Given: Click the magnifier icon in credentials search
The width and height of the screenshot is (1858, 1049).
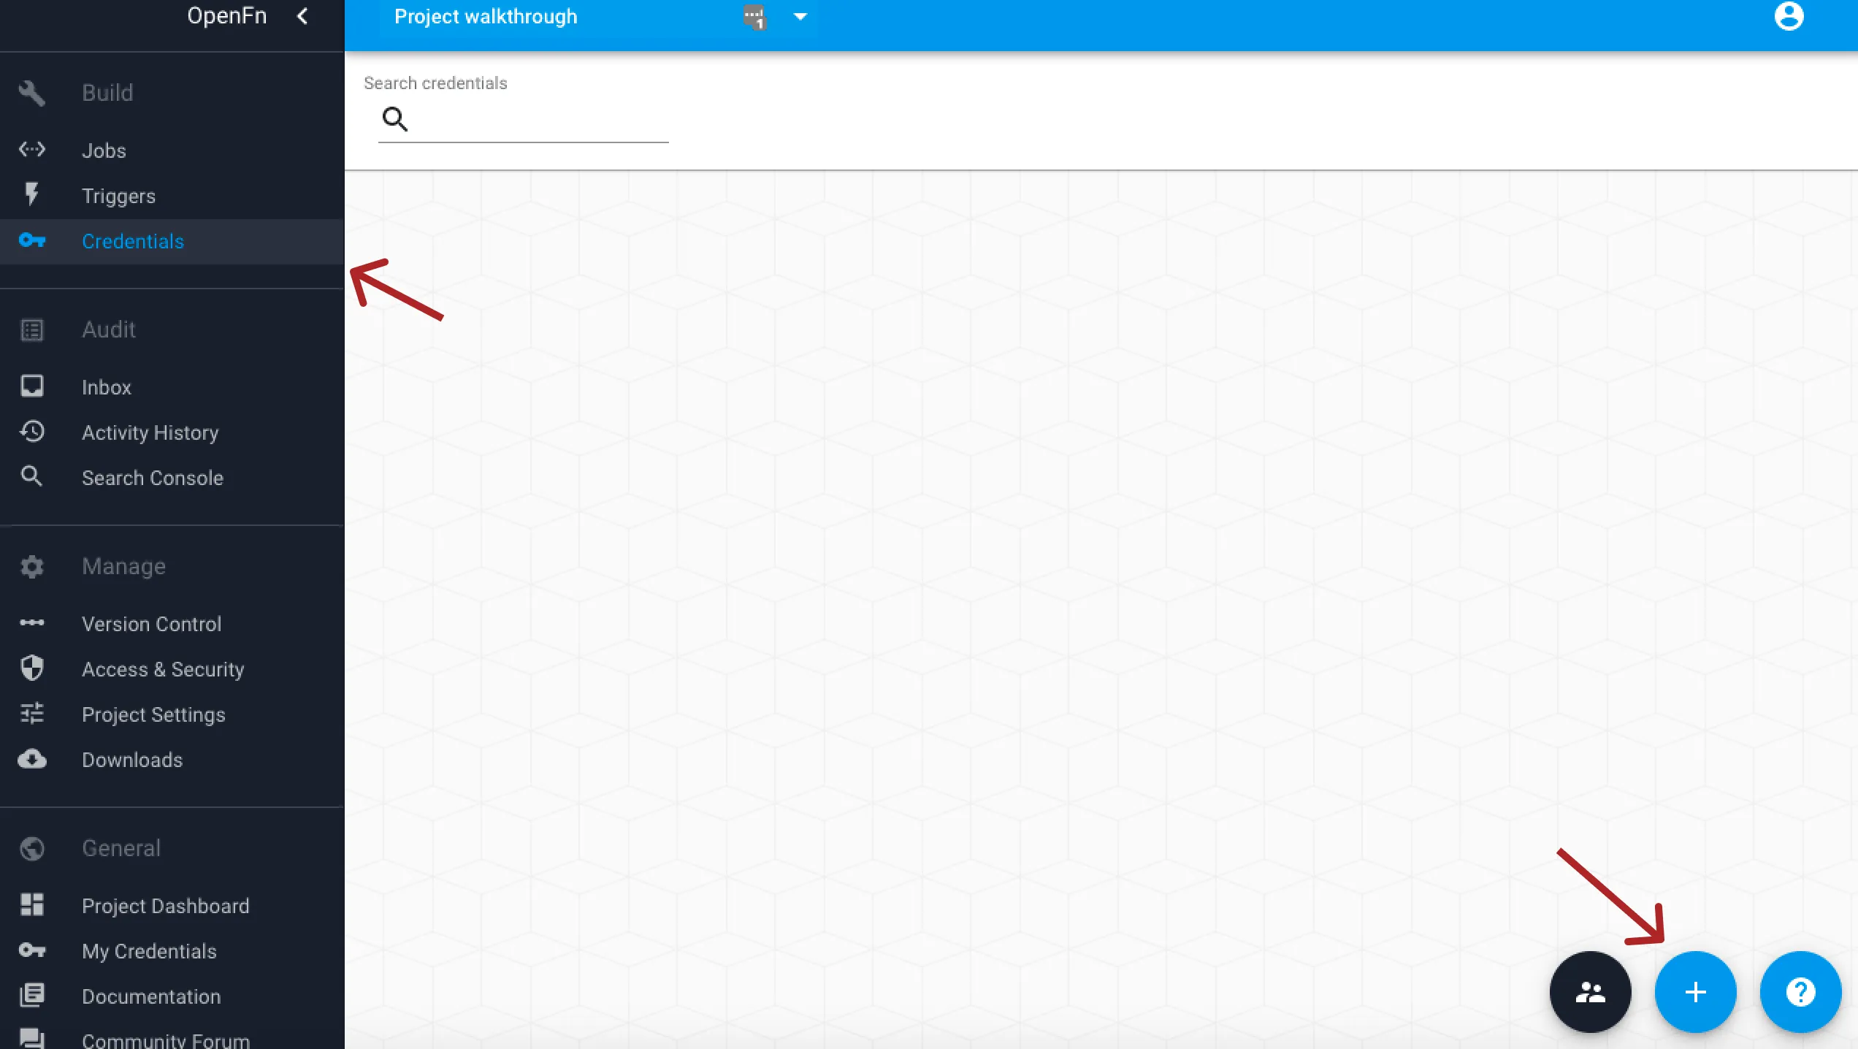Looking at the screenshot, I should click(x=395, y=118).
